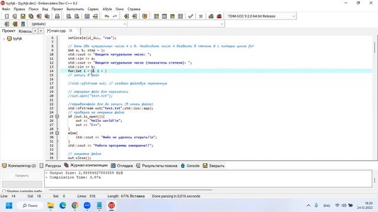The image size is (378, 212).
Task: Click the Закрыть bottom panel button
Action: point(214,165)
